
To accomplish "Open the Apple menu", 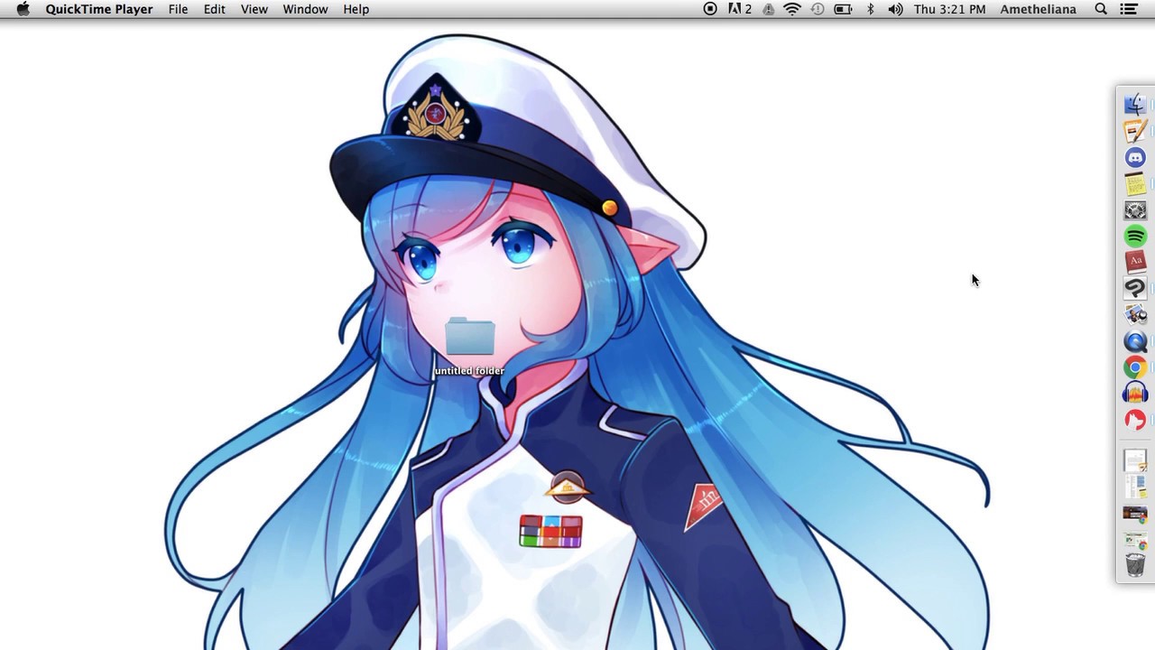I will click(23, 9).
